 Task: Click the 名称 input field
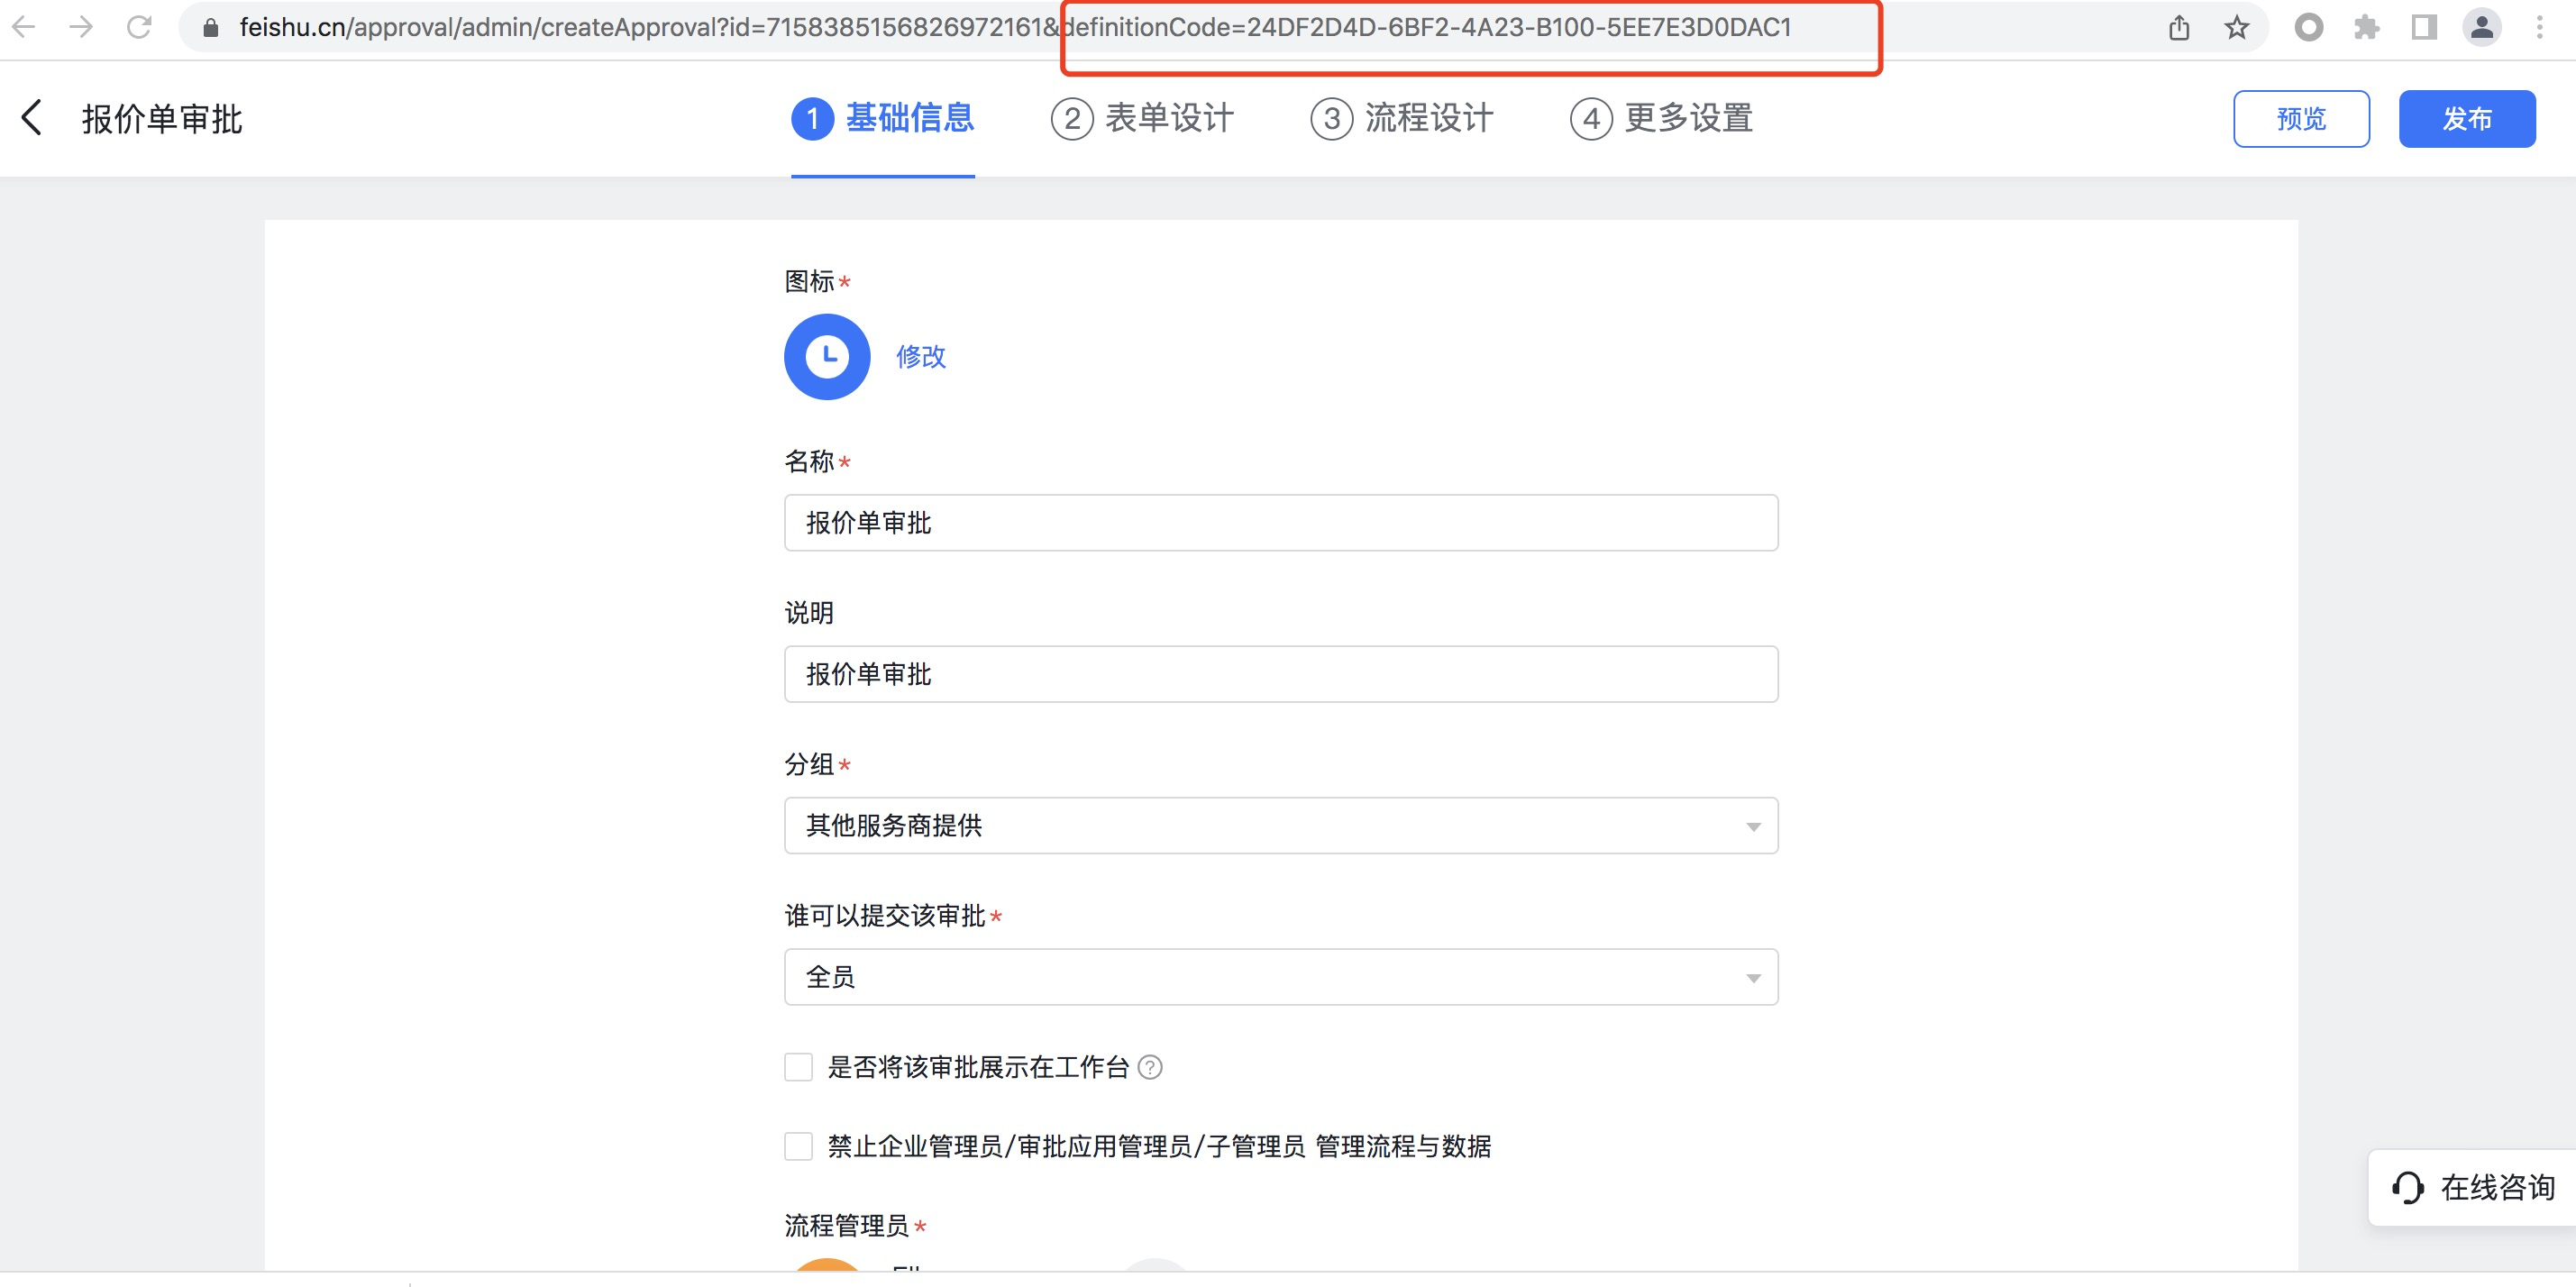click(1280, 523)
